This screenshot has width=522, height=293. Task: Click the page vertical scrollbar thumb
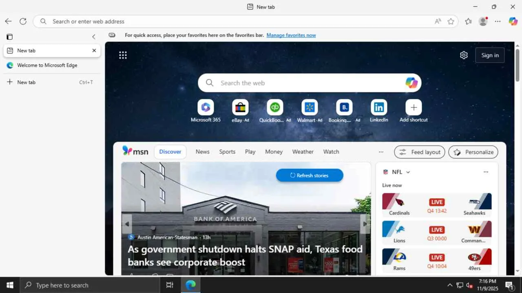(x=518, y=65)
